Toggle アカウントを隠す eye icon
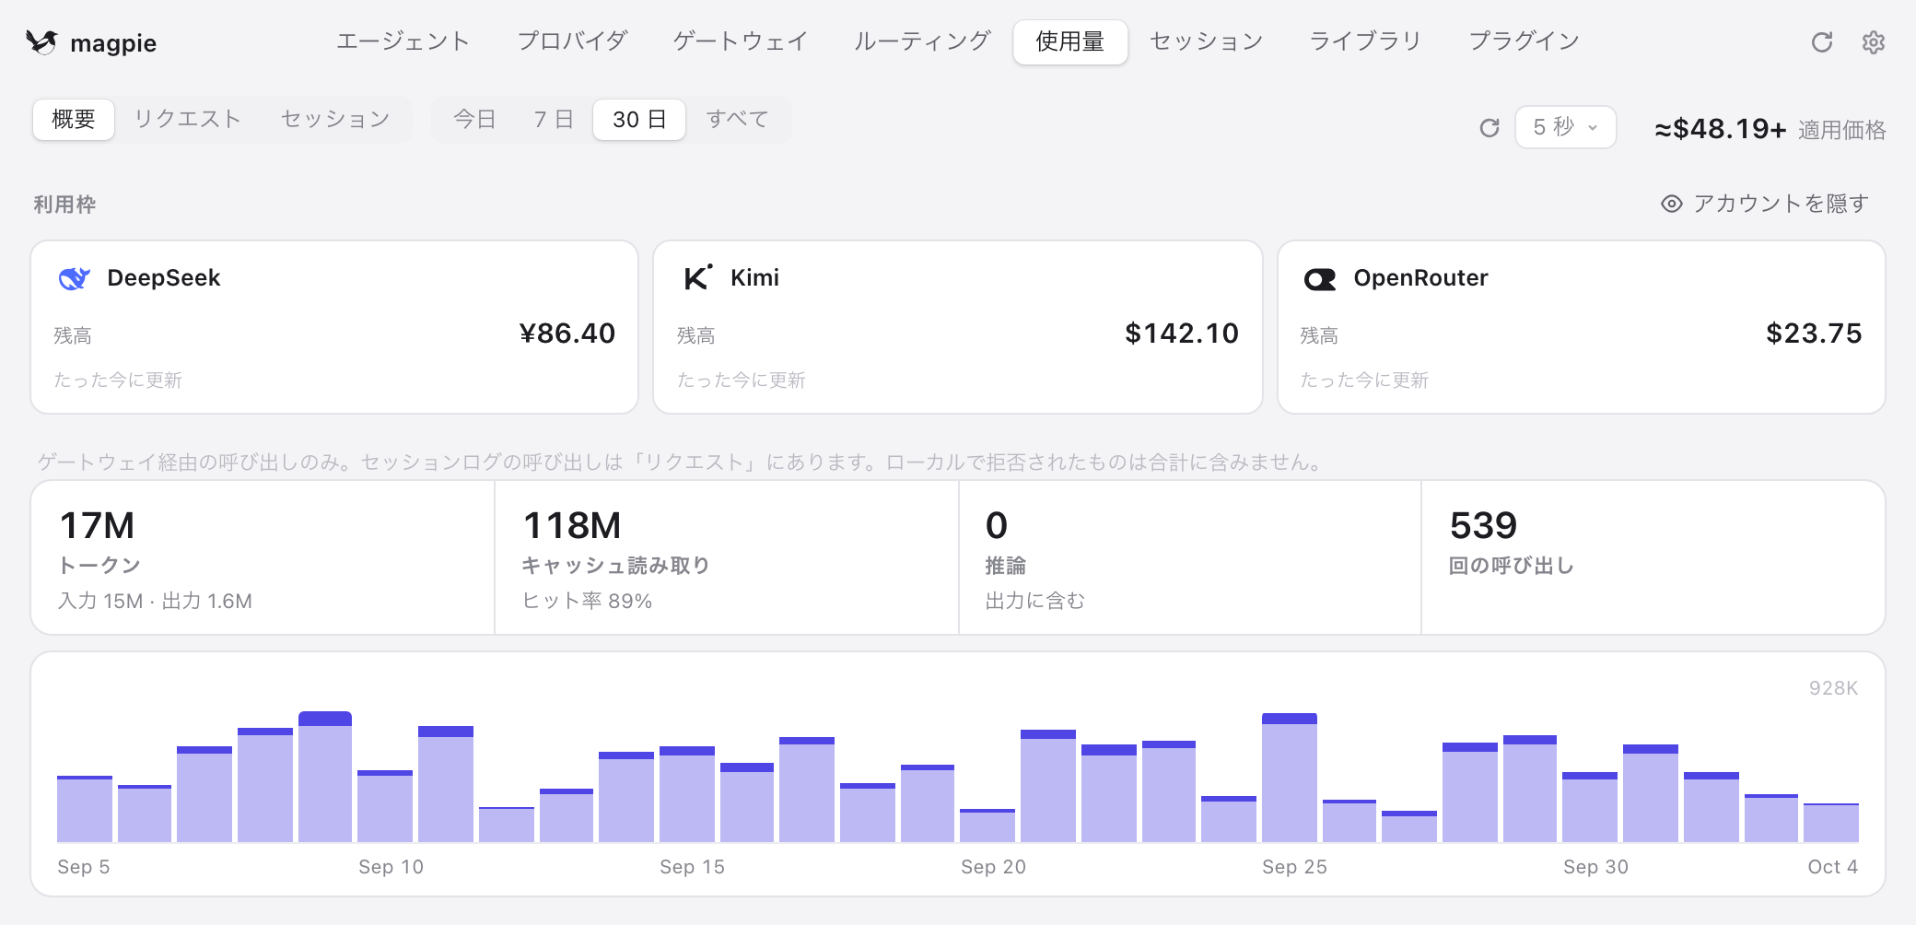Screen dimensions: 1916x925 (1671, 204)
